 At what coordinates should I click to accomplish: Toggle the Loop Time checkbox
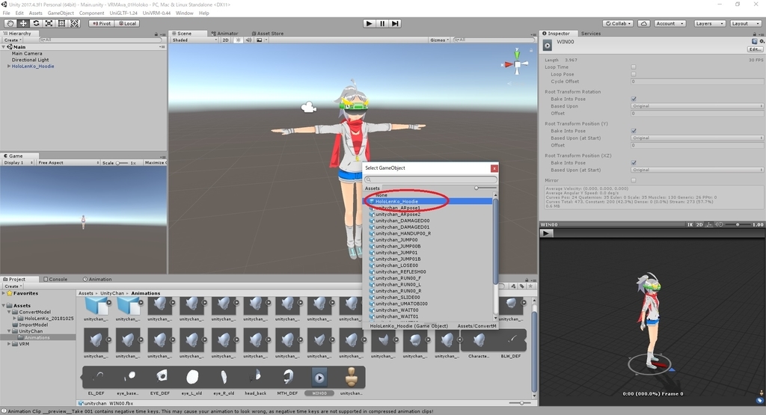(634, 67)
